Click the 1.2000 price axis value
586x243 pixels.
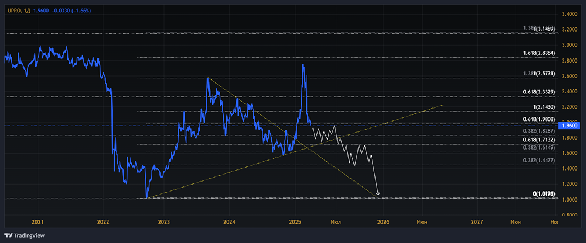(569, 184)
